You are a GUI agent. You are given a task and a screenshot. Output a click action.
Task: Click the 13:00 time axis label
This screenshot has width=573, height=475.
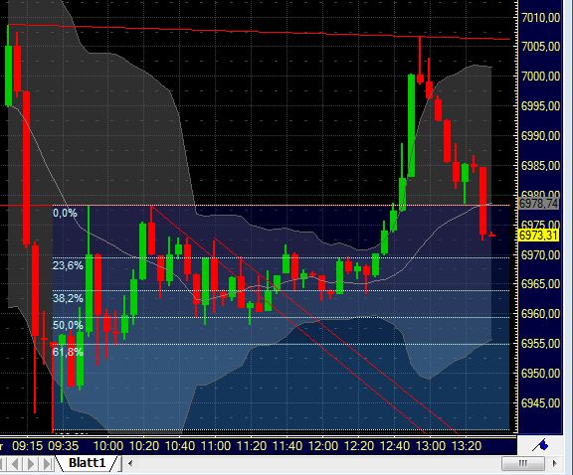pos(431,446)
